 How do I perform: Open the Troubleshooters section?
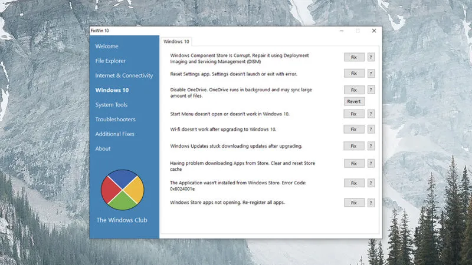pos(115,120)
